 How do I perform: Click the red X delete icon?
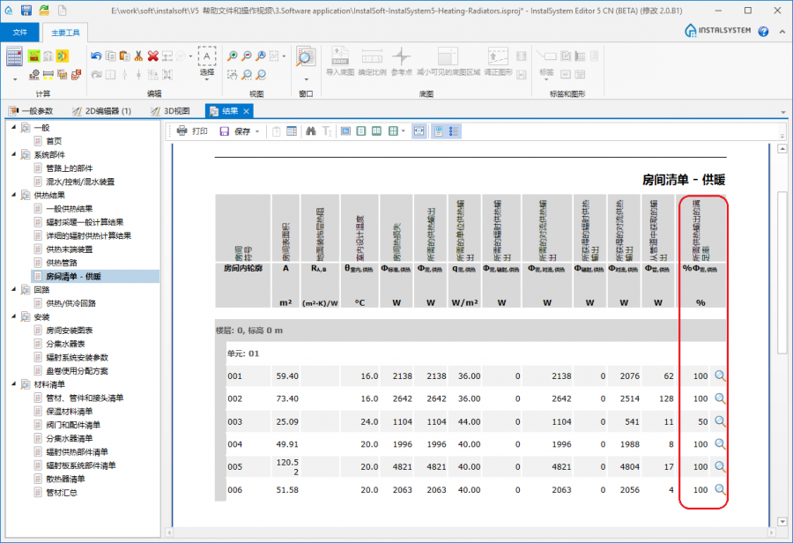click(153, 56)
